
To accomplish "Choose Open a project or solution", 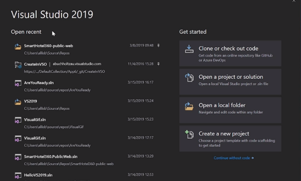I will [230, 82].
